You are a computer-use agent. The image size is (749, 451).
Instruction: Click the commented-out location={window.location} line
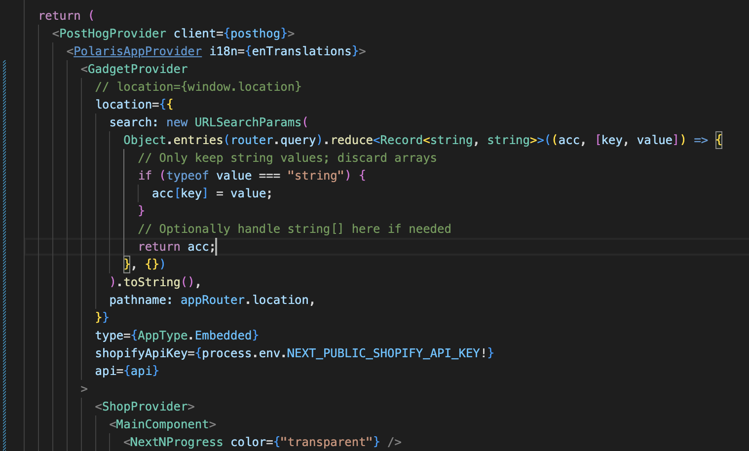coord(198,87)
